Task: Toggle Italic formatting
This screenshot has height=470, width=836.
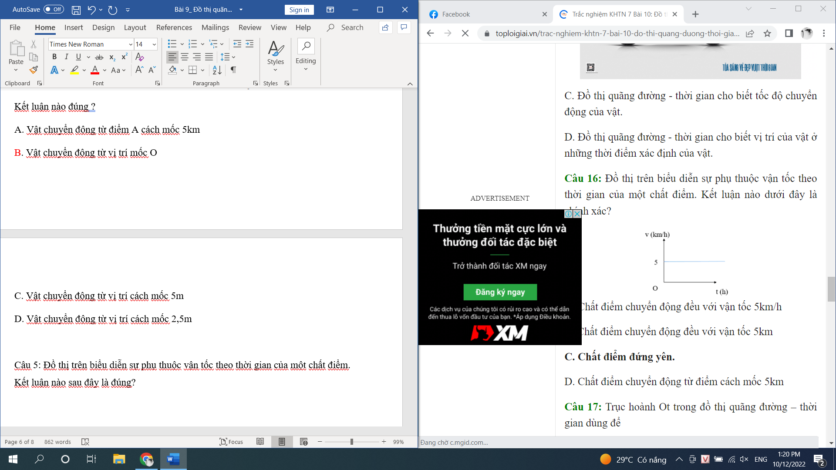Action: tap(66, 57)
